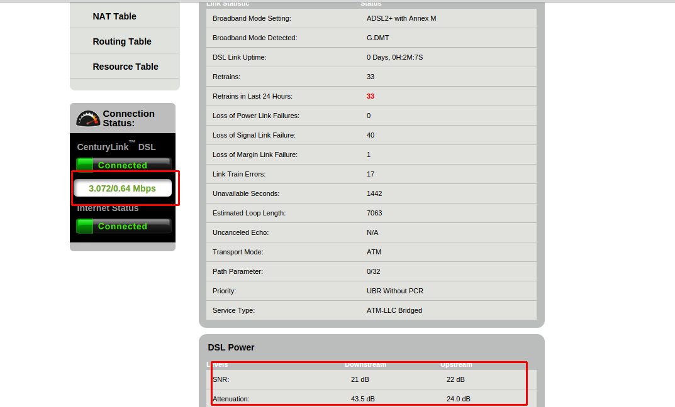
Task: Click the upstream attenuation 24.0 dB
Action: click(x=458, y=399)
